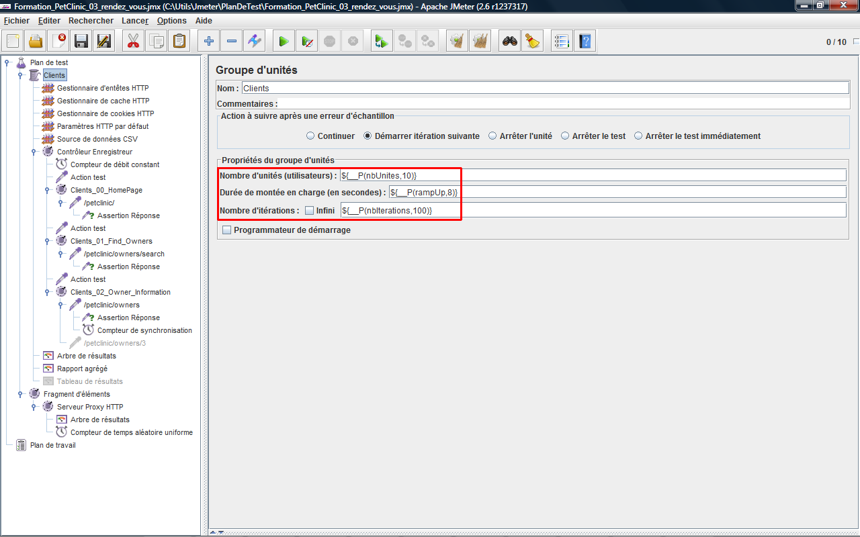Open the Lancer menu

pyautogui.click(x=135, y=21)
